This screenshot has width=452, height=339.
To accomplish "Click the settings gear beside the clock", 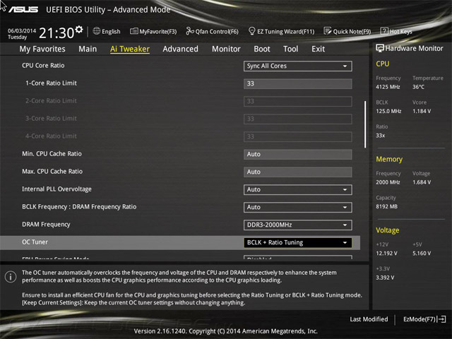I will (79, 29).
